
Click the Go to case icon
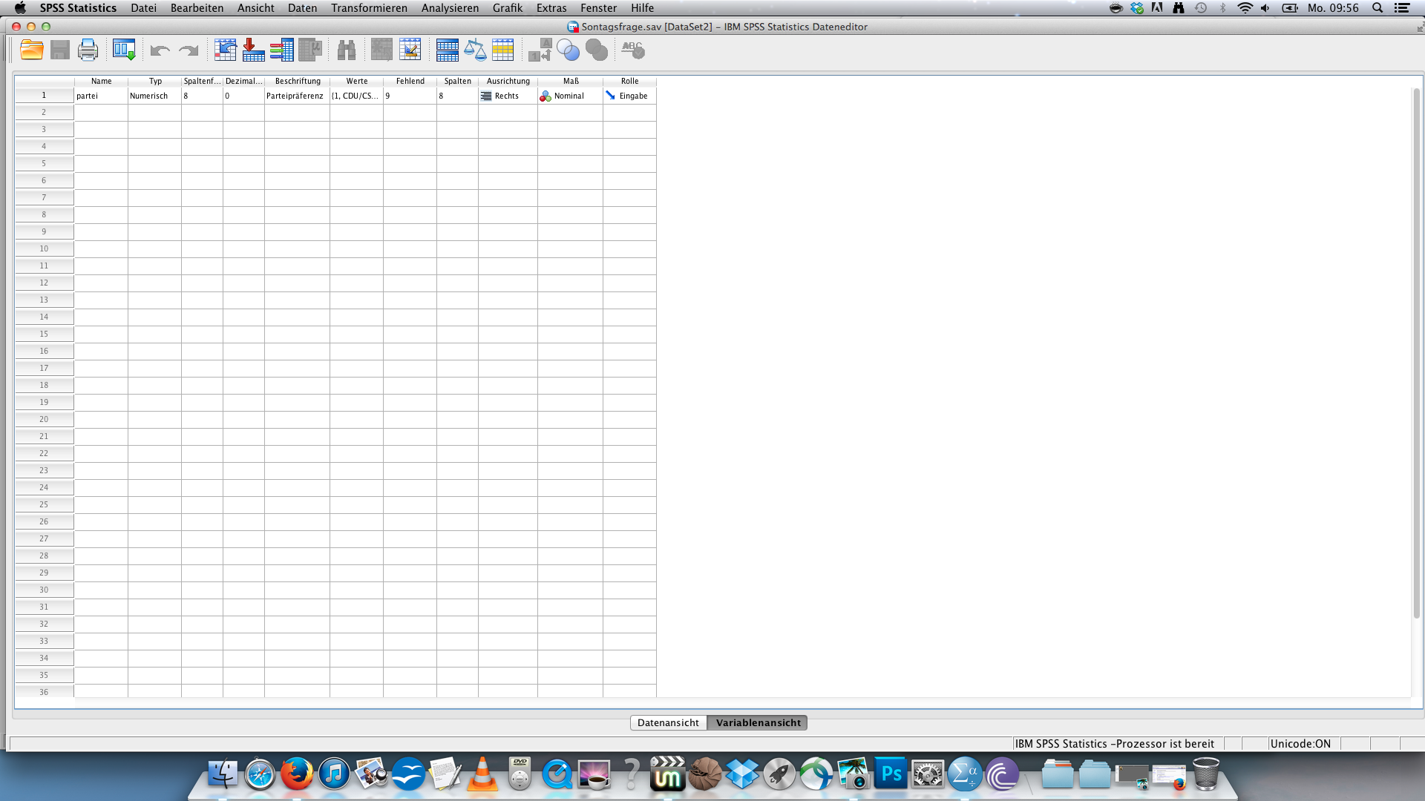pos(225,50)
